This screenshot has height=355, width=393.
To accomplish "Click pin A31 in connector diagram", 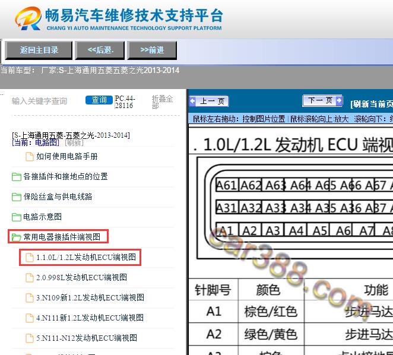I will [x=227, y=208].
